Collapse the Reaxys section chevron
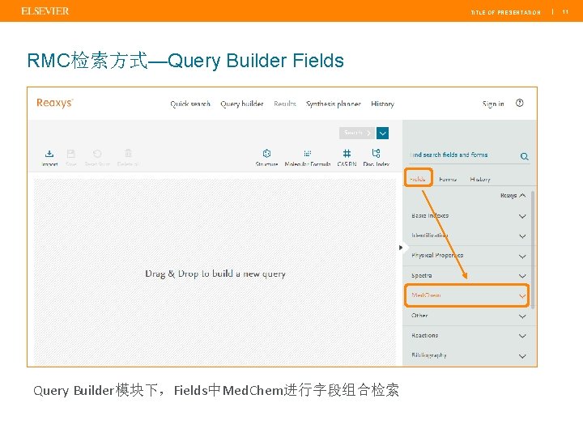 point(522,195)
